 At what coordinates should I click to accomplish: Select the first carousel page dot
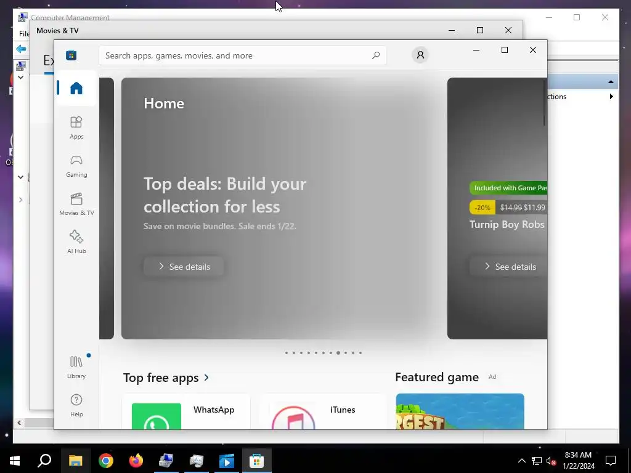click(x=286, y=353)
